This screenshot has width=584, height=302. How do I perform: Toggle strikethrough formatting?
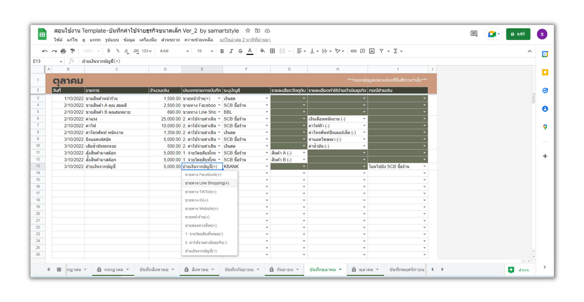(240, 51)
